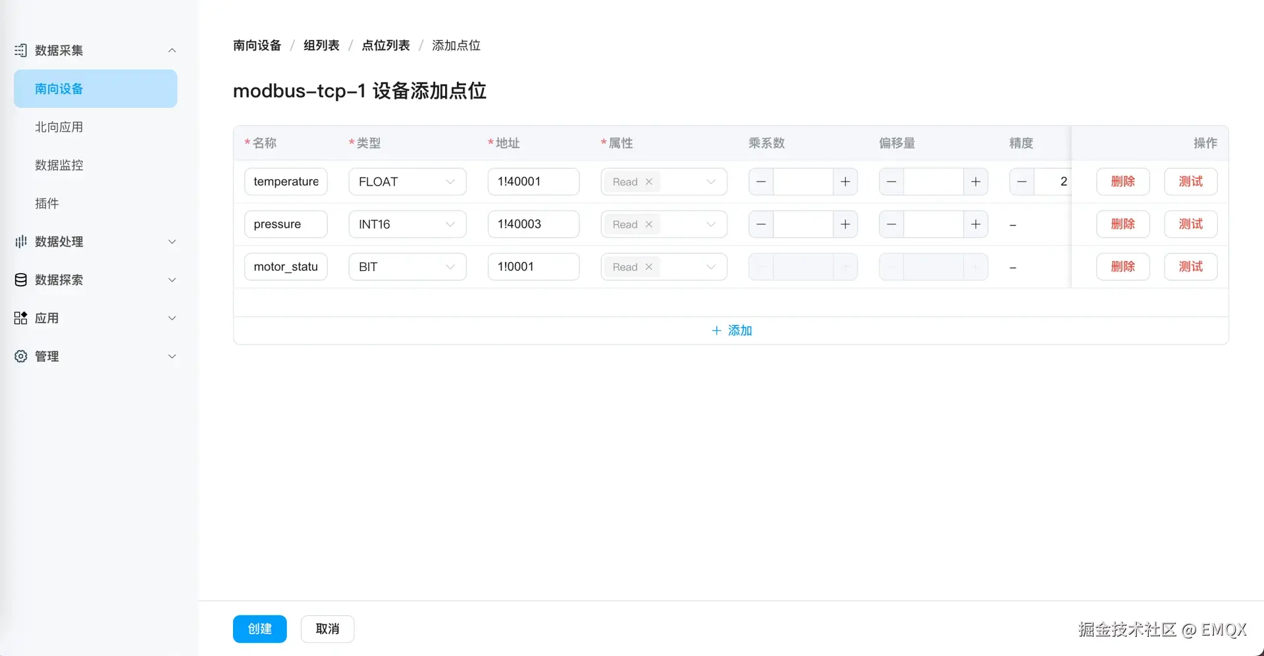Go to 组列表 breadcrumb link
1264x656 pixels.
click(x=321, y=45)
